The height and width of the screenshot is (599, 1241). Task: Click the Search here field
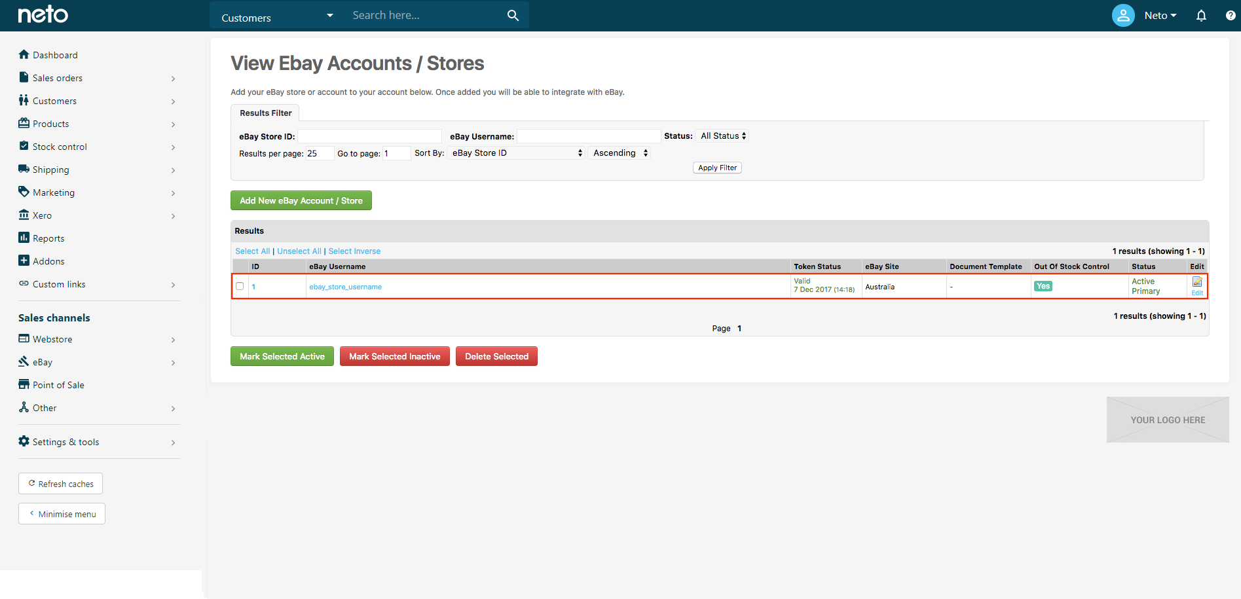point(424,15)
